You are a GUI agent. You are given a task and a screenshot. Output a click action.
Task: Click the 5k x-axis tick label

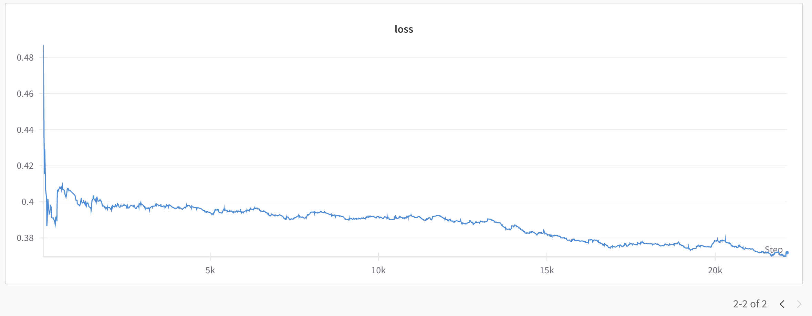(210, 271)
